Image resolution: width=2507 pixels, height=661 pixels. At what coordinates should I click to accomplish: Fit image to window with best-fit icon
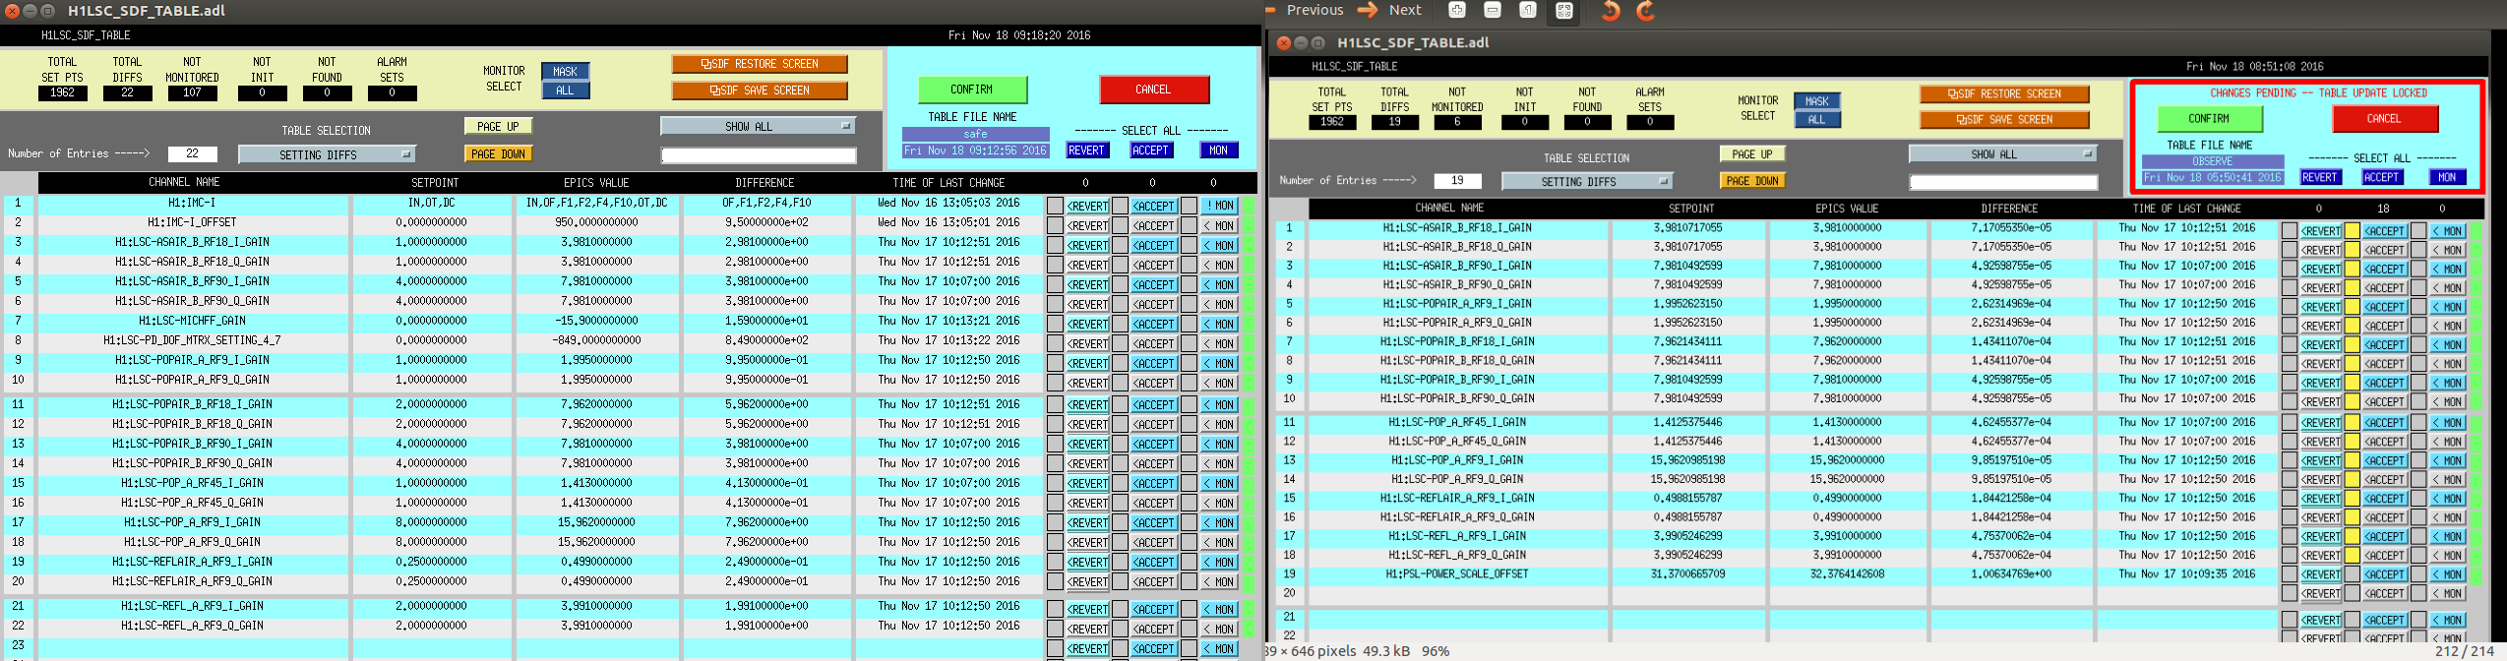(1564, 11)
